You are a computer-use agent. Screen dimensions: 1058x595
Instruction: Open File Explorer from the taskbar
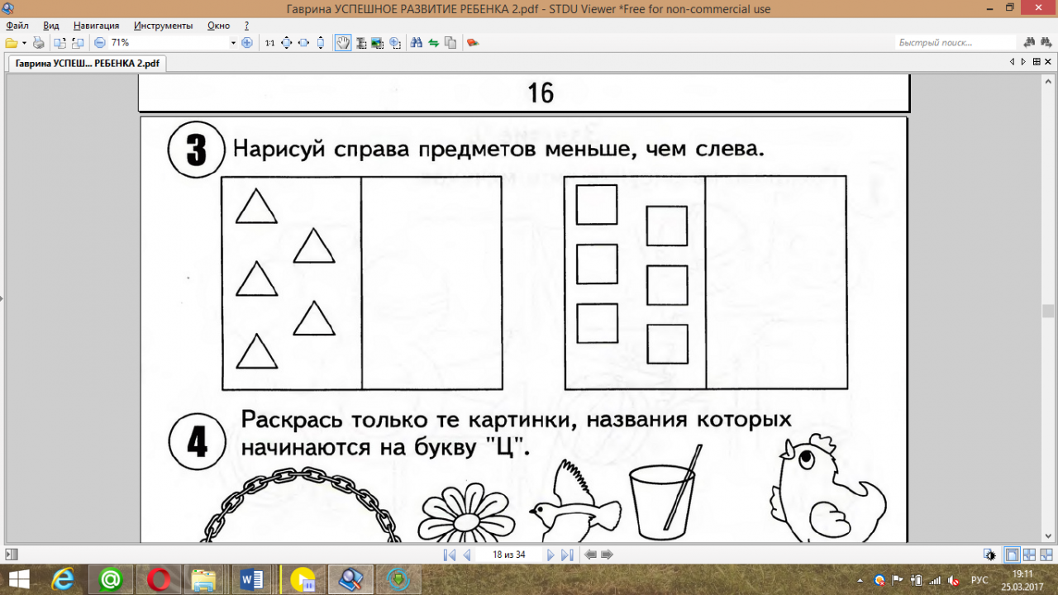click(204, 580)
